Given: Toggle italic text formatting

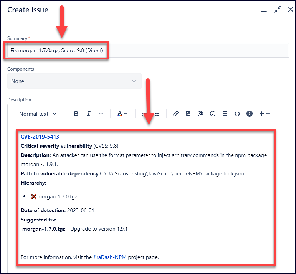Looking at the screenshot, I should pyautogui.click(x=89, y=114).
